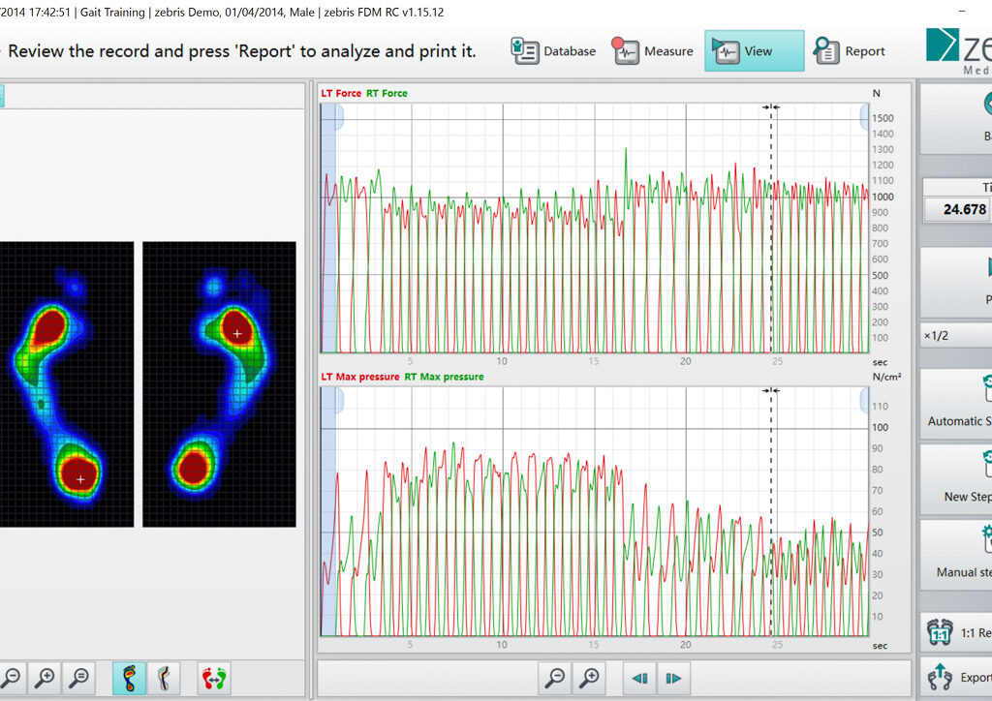
Task: Grab the left range handle of Force graph
Action: click(338, 116)
